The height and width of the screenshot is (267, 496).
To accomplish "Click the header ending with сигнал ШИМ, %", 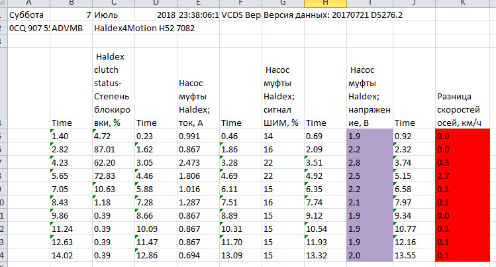I will click(283, 88).
